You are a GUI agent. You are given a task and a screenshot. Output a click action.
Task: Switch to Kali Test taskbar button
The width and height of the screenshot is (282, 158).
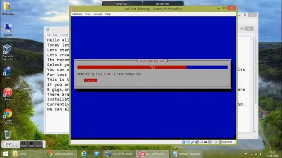click(152, 154)
